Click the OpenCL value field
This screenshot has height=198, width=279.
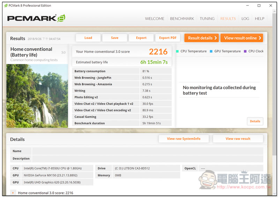pyautogui.click(x=231, y=168)
